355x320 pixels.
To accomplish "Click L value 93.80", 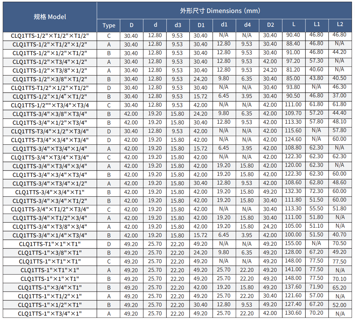I will click(x=293, y=87).
